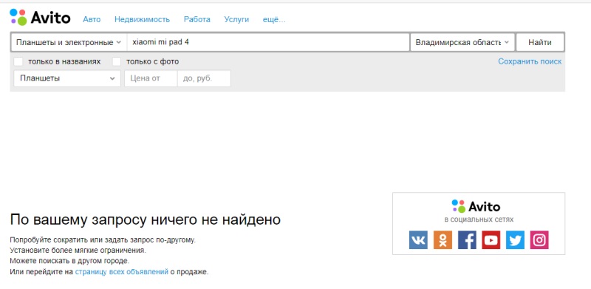Go to the Услуги section
The image size is (591, 289).
[236, 20]
